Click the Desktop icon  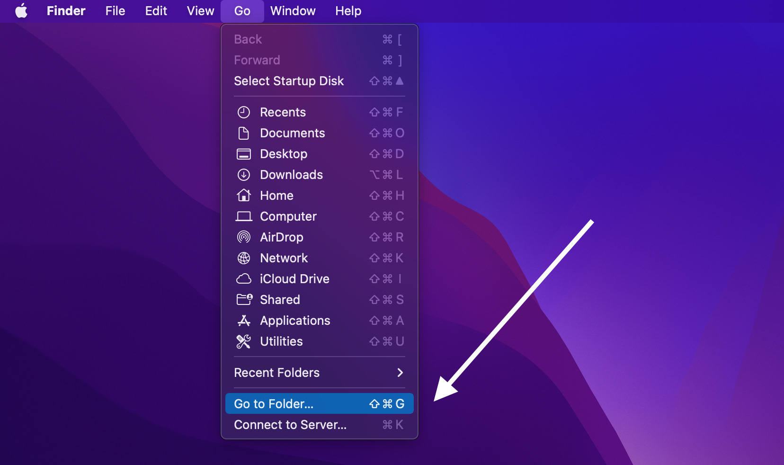243,154
